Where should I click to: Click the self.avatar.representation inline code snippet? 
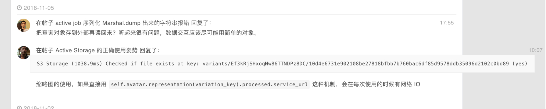(x=209, y=85)
